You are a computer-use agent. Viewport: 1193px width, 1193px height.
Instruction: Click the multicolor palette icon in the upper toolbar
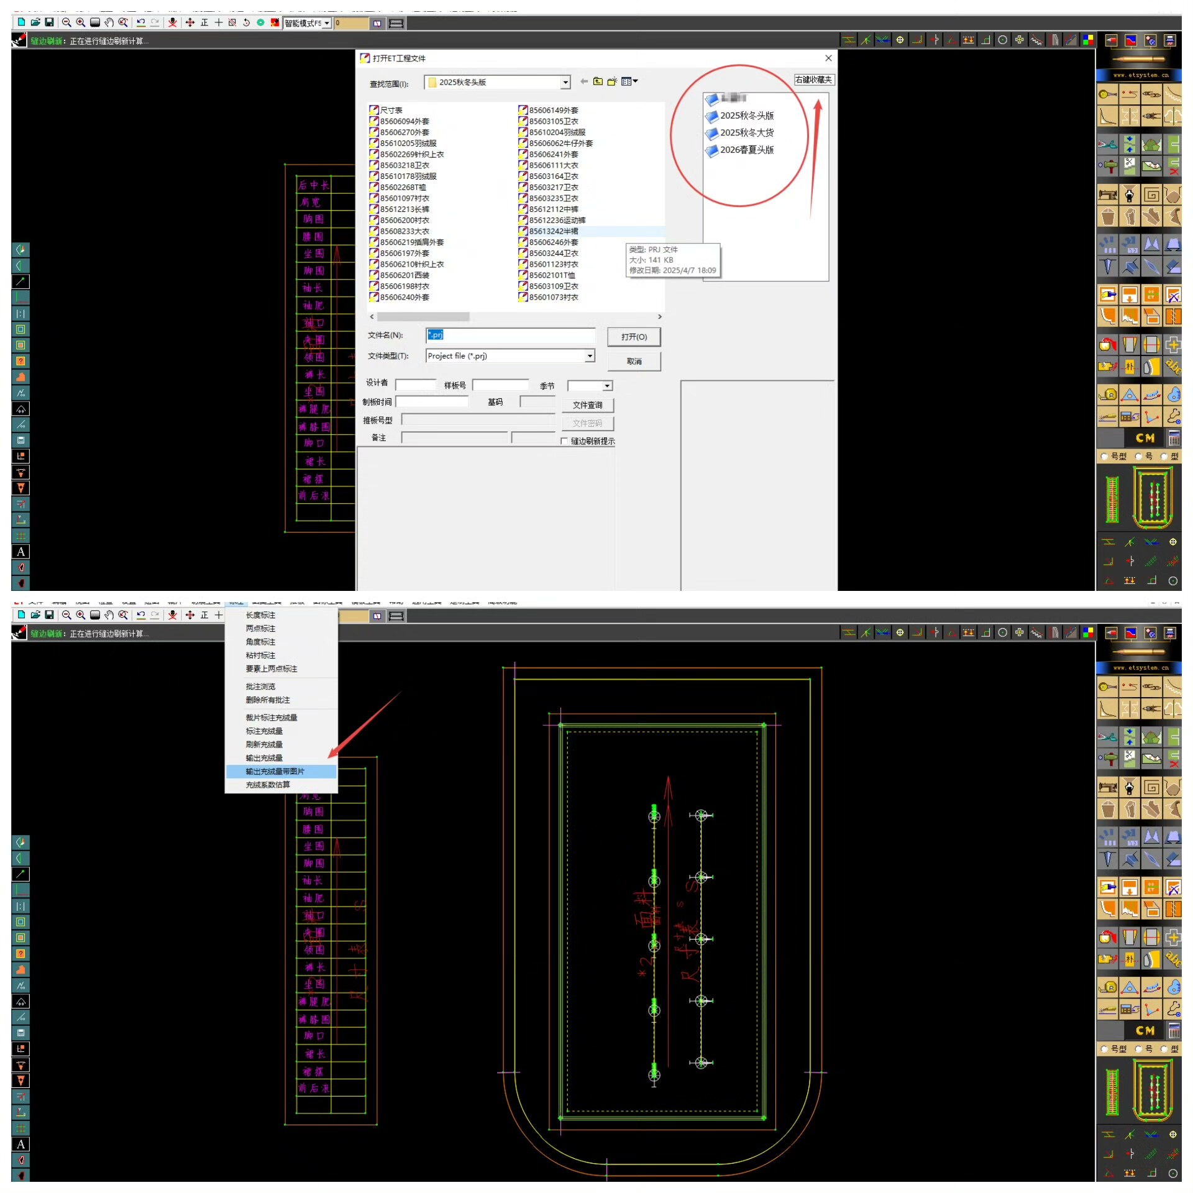pos(1088,40)
